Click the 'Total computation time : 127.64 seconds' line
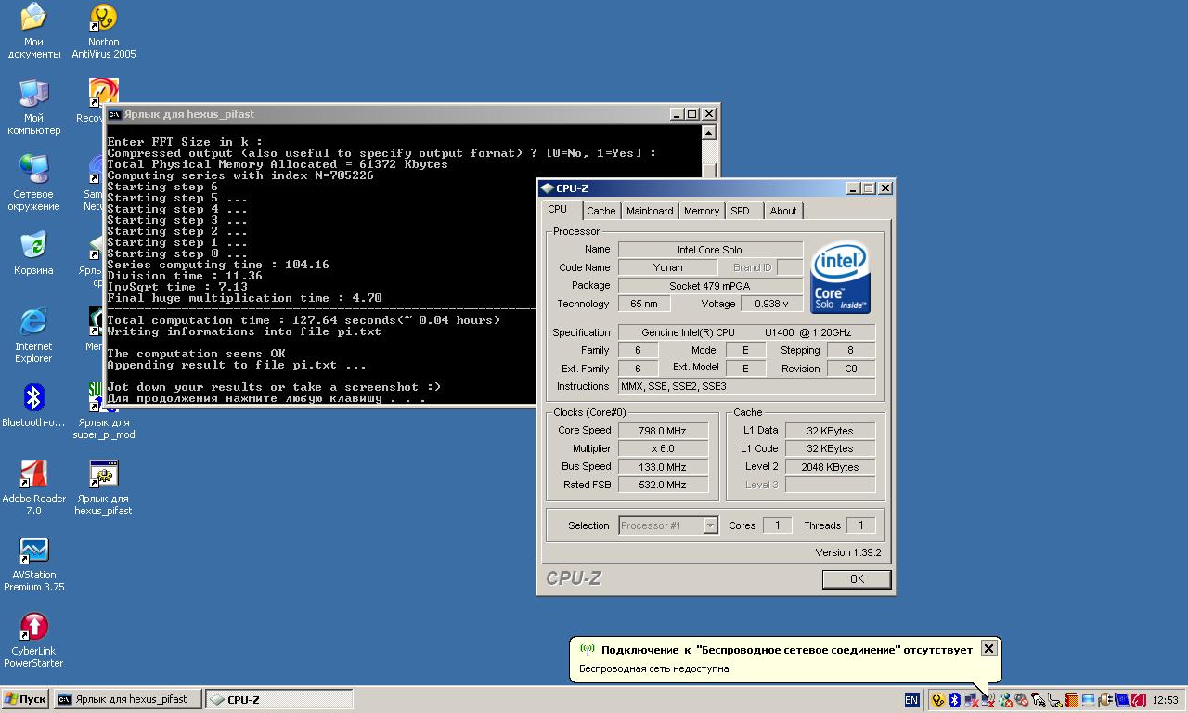 (x=303, y=320)
